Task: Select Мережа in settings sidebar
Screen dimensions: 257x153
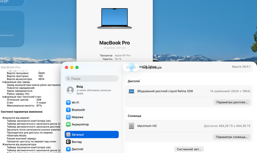Action: pyautogui.click(x=92, y=117)
